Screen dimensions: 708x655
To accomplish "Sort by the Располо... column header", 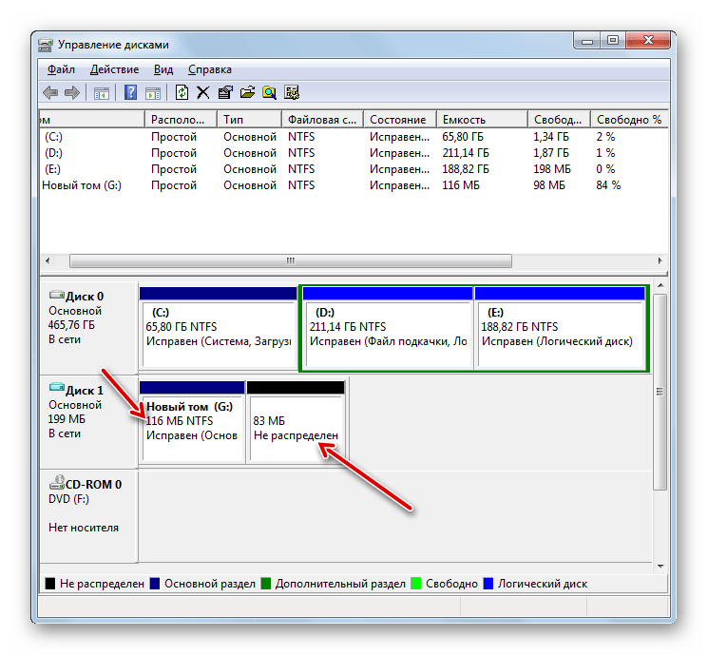I will (181, 119).
